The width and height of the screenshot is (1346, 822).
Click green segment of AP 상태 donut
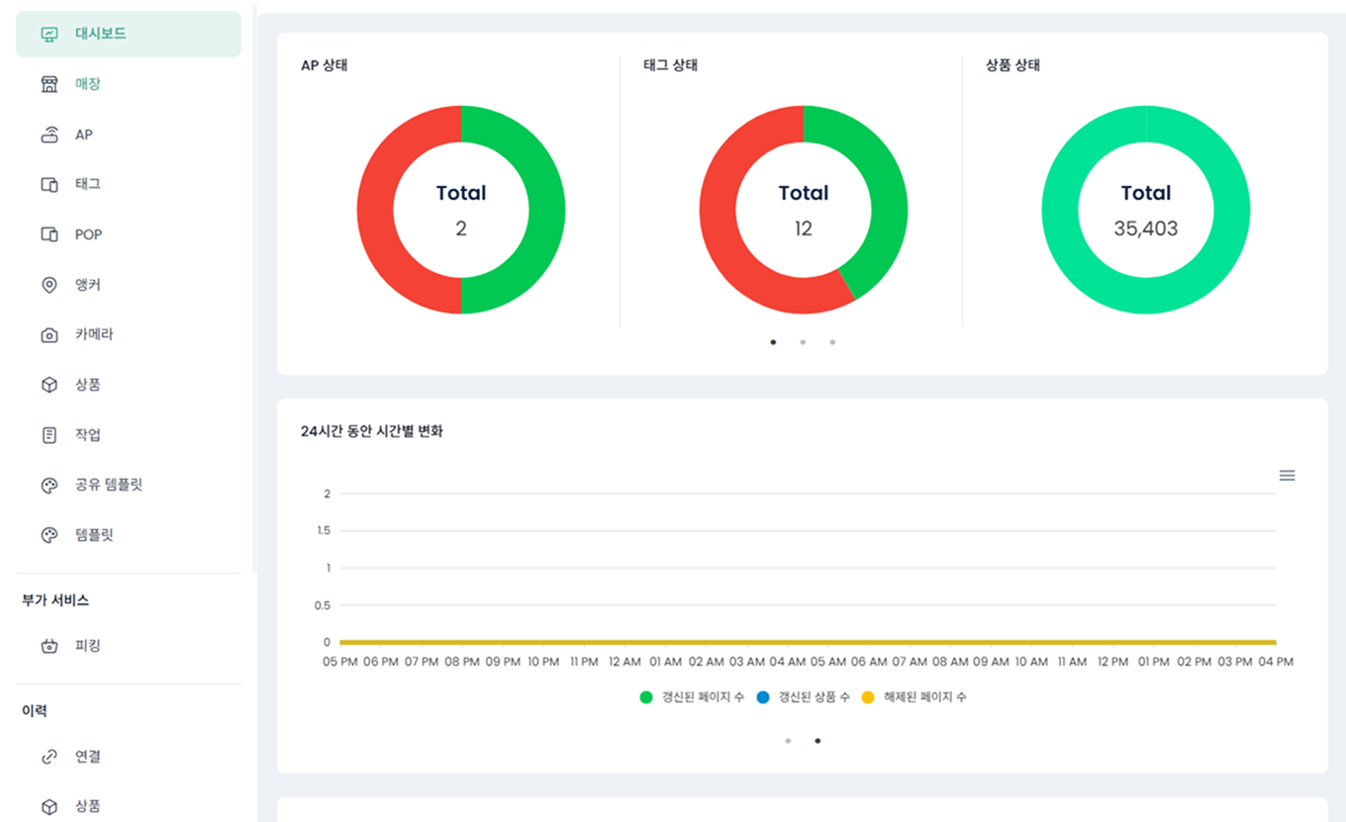[x=547, y=210]
